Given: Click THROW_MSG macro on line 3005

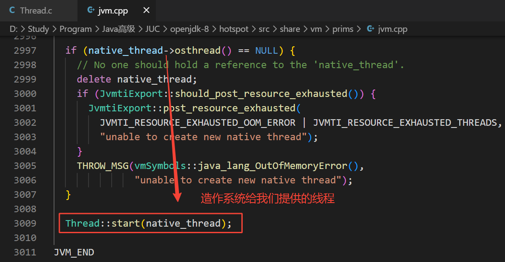Looking at the screenshot, I should (x=103, y=165).
